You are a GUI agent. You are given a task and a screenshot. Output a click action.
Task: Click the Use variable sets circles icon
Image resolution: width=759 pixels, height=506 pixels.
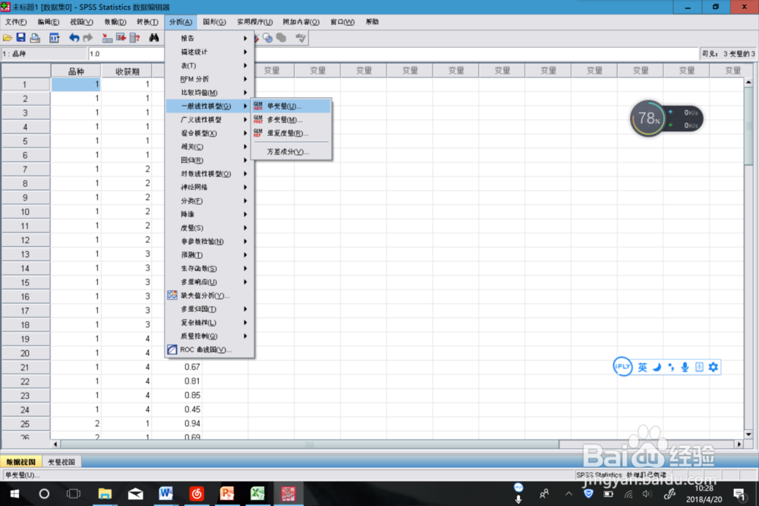click(x=268, y=38)
